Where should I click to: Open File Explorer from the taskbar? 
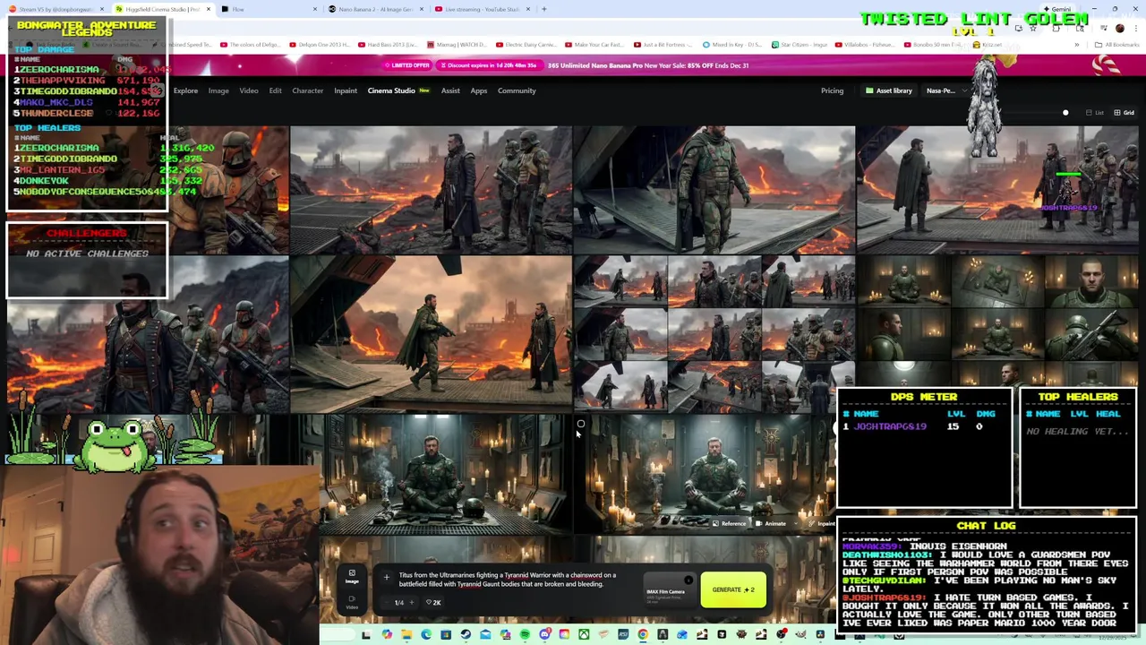(406, 635)
